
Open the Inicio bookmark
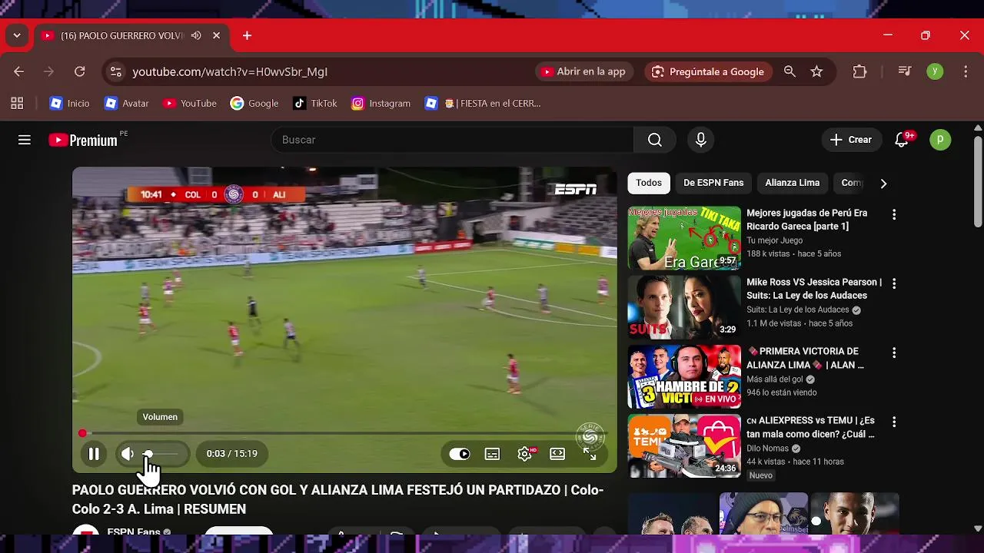tap(69, 103)
